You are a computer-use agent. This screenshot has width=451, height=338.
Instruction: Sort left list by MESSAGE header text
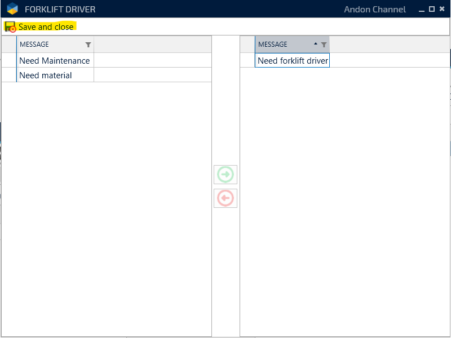coord(34,45)
